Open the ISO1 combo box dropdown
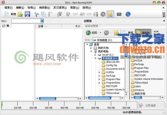The width and height of the screenshot is (167, 115). point(42,21)
